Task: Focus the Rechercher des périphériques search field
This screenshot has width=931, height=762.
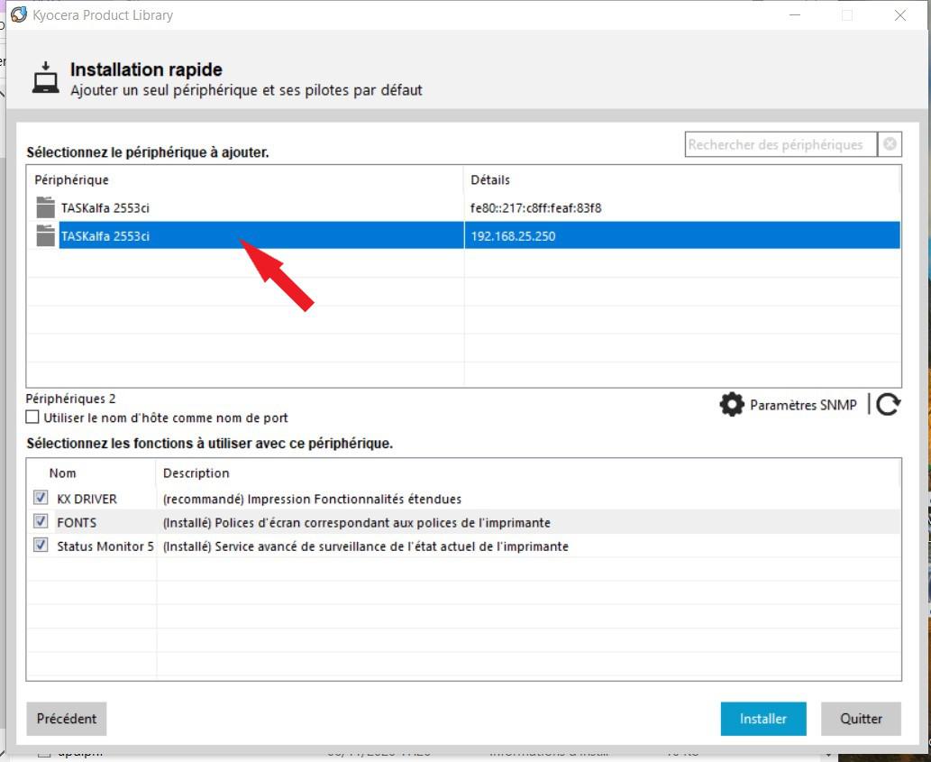Action: pos(780,144)
